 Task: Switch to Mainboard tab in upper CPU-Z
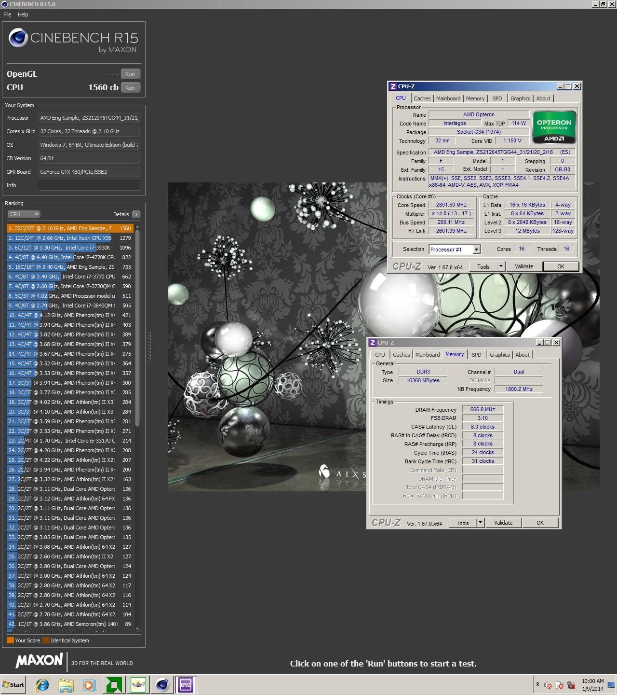(448, 98)
